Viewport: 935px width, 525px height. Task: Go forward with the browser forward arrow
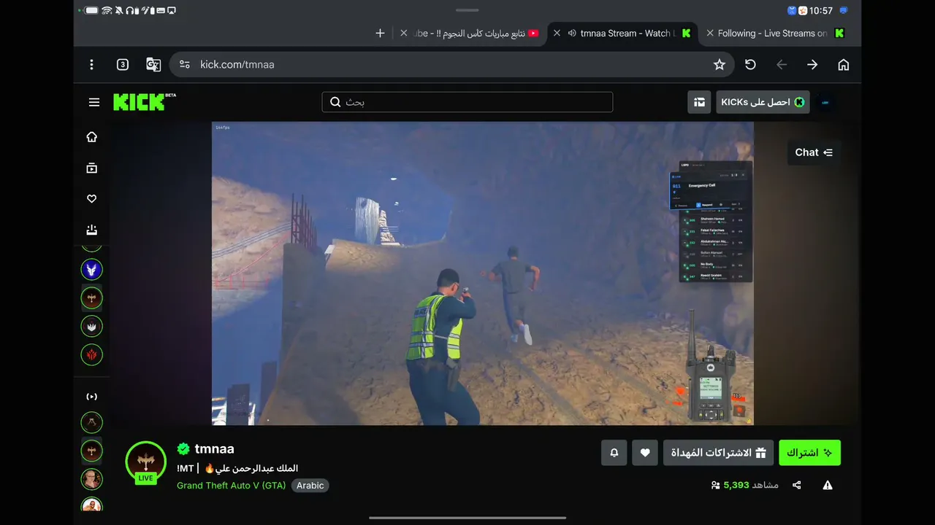pos(812,65)
